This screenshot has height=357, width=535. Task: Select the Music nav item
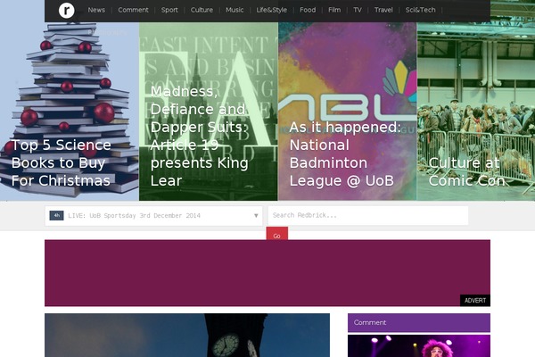tap(235, 10)
